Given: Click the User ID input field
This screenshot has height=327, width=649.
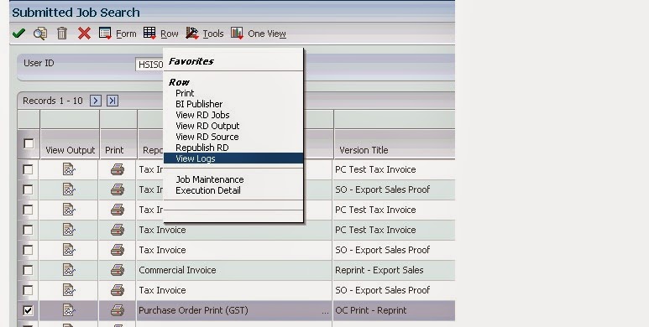Looking at the screenshot, I should coord(149,65).
